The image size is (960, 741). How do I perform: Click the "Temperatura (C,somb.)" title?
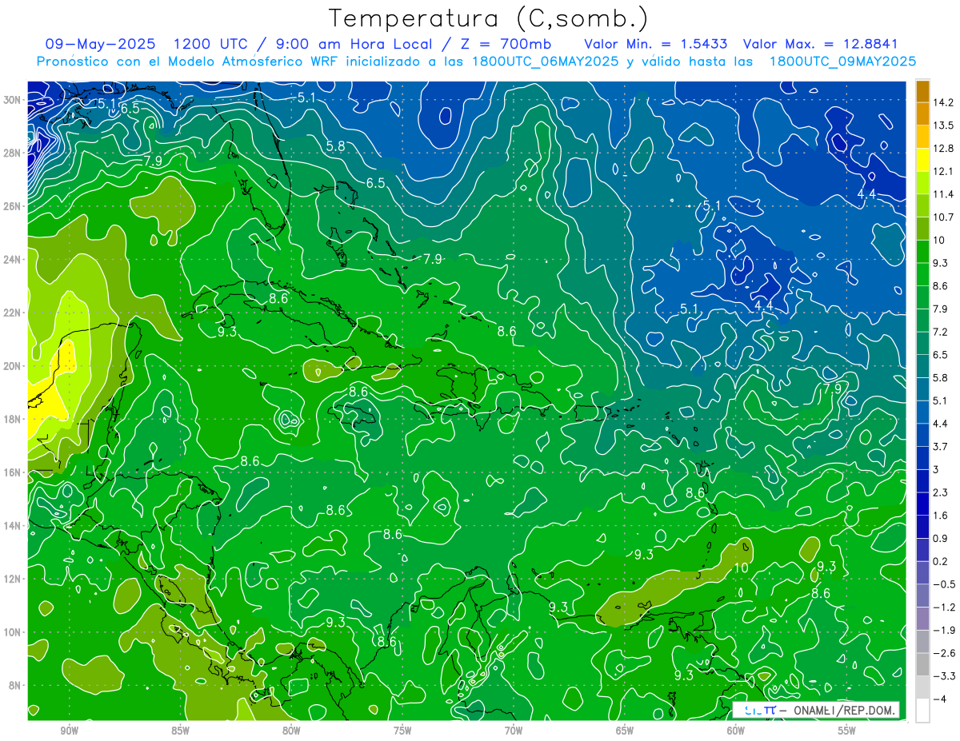(489, 19)
